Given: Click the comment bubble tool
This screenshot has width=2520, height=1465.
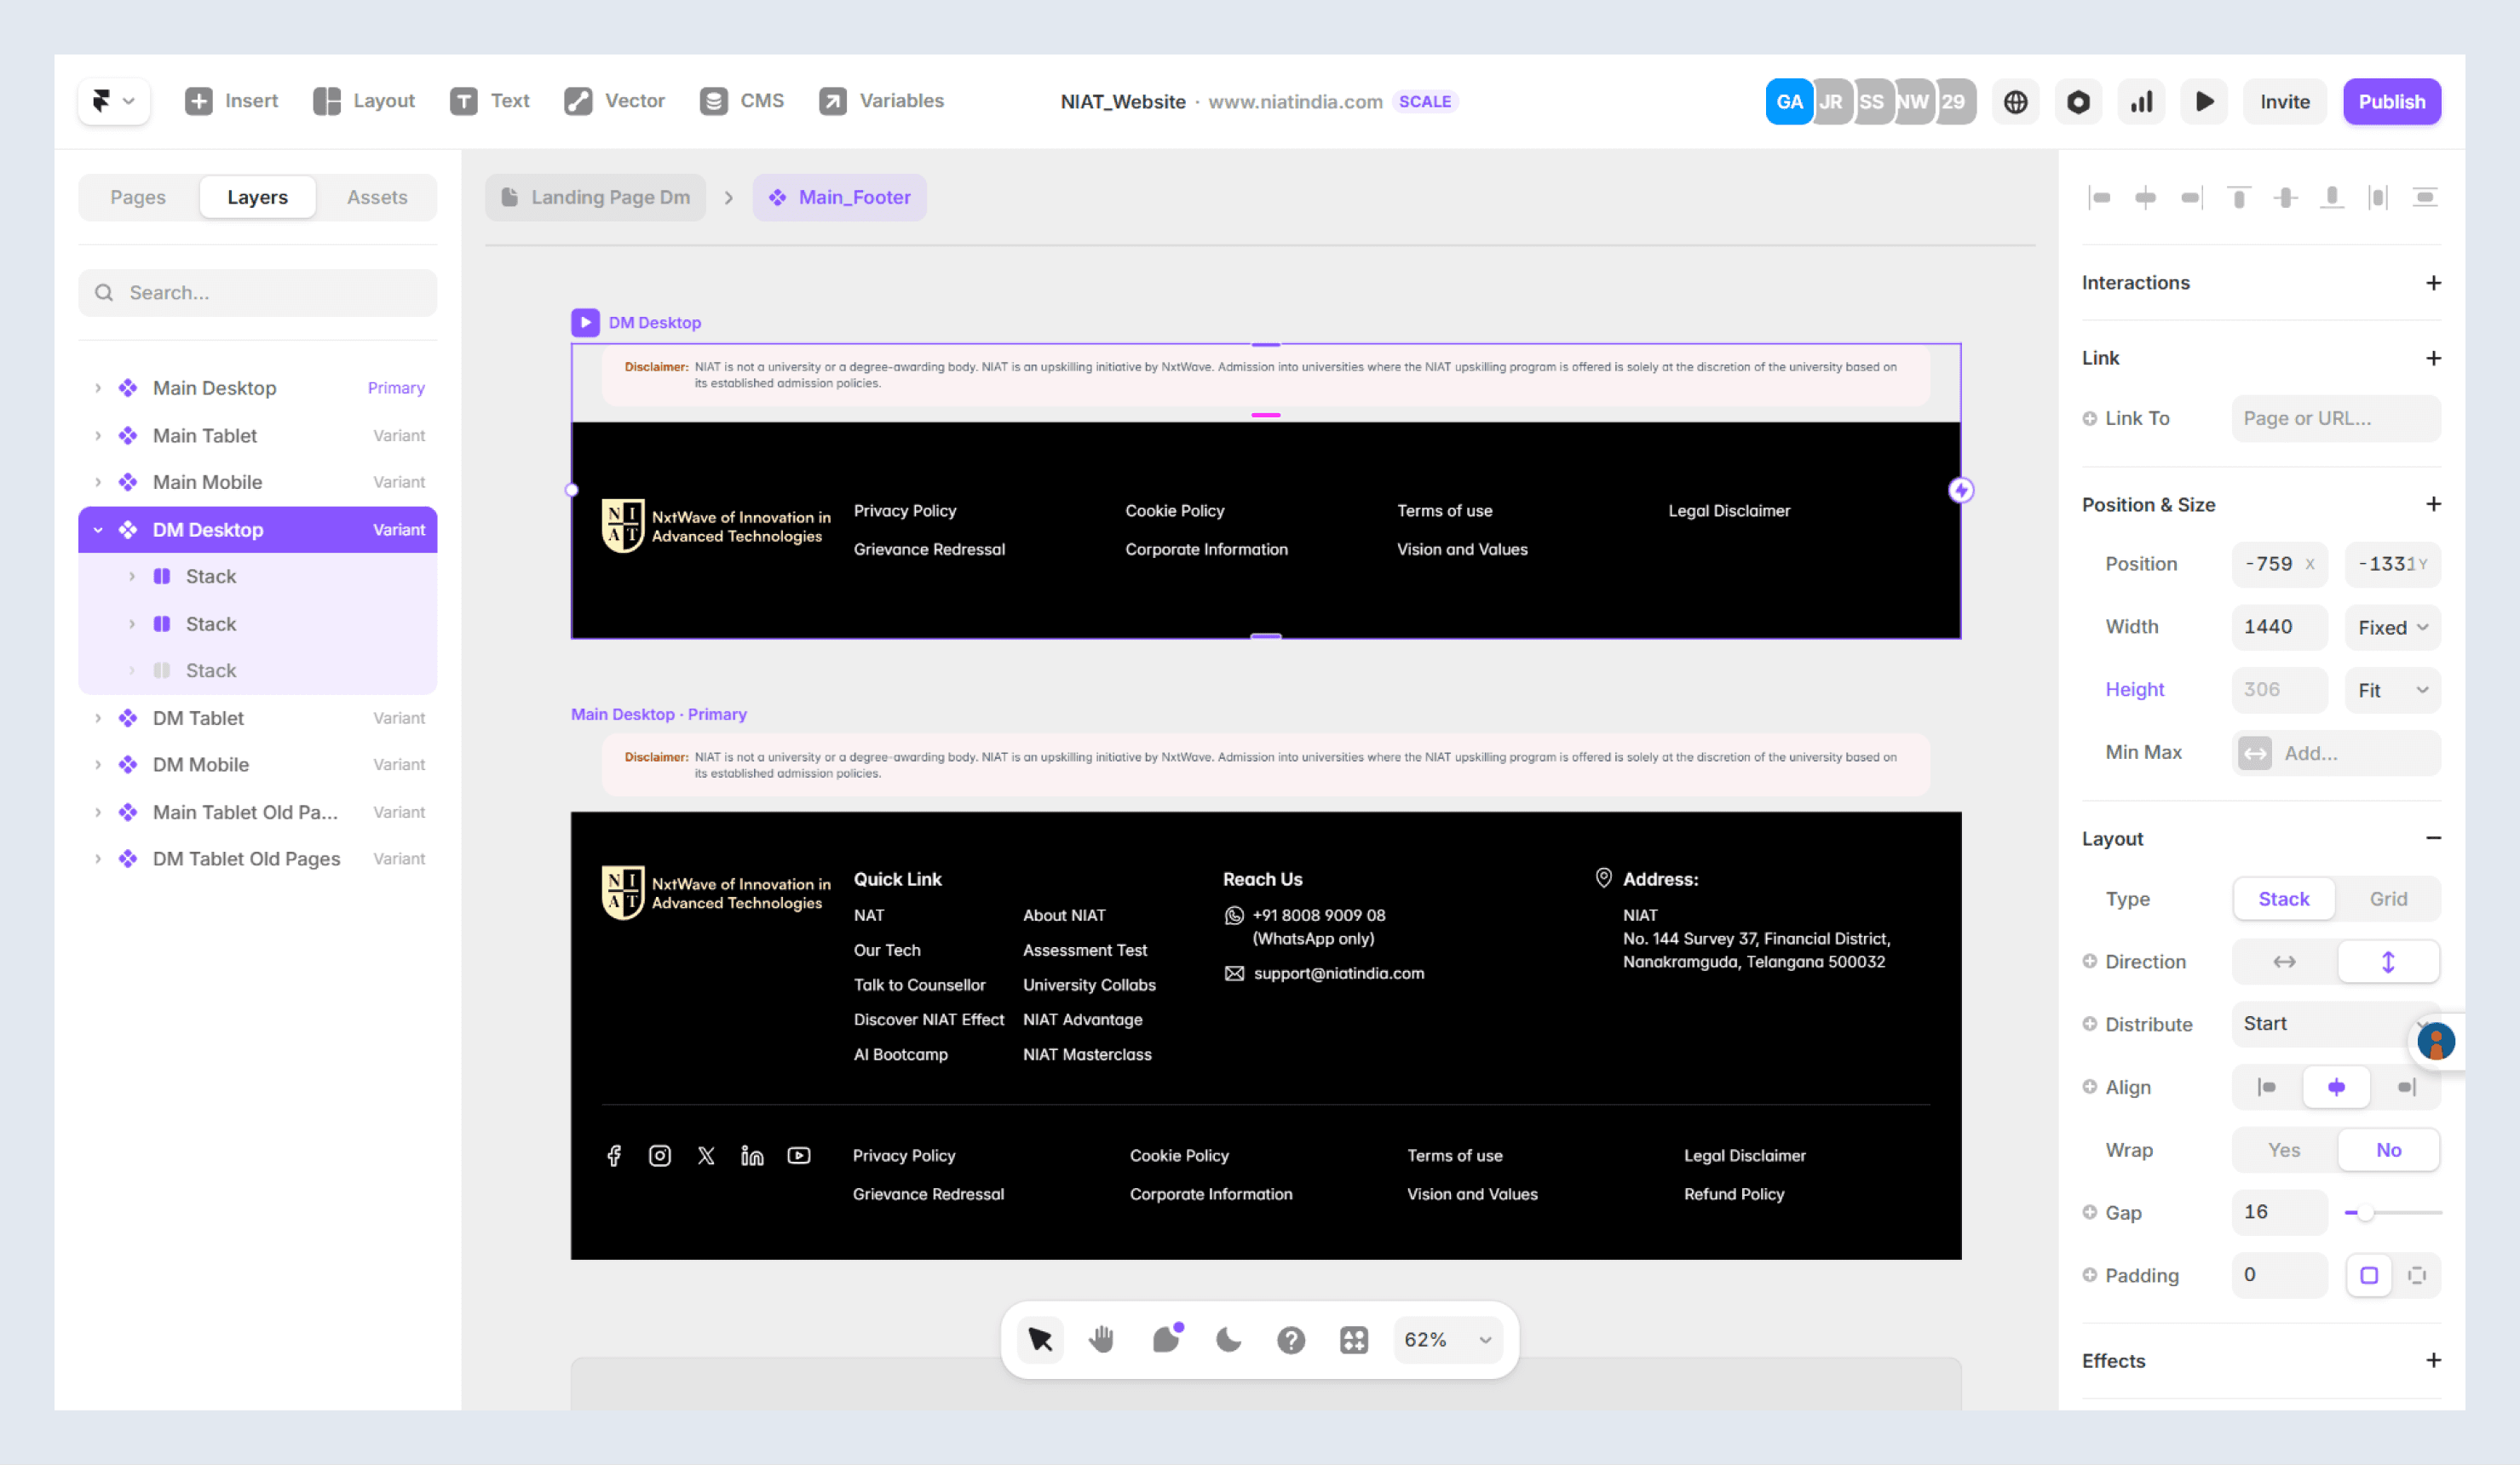Looking at the screenshot, I should point(1166,1339).
